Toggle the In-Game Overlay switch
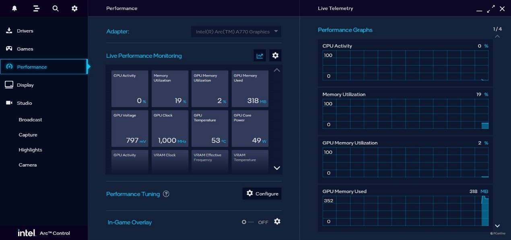This screenshot has width=511, height=240. (x=248, y=222)
